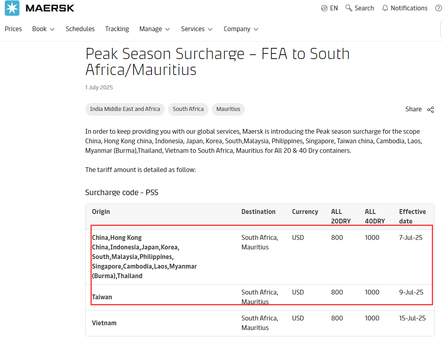Click the MAERSK wordmark
Viewport: 443px width, 342px height.
(x=50, y=8)
